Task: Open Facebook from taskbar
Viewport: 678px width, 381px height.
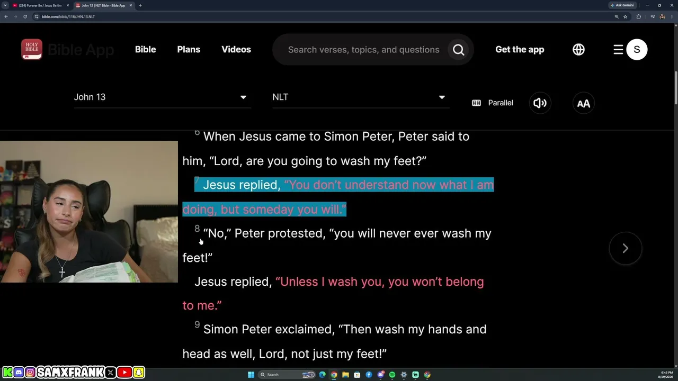Action: tap(369, 375)
